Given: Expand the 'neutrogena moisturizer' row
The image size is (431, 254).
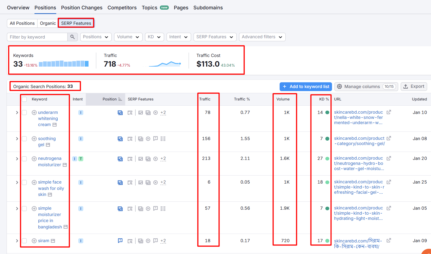Looking at the screenshot, I should [17, 159].
